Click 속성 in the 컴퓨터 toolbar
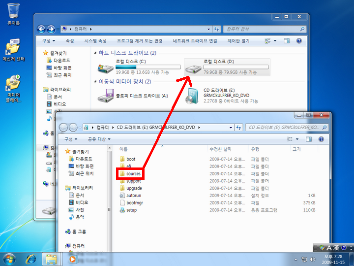This screenshot has width=354, height=266. tap(70, 41)
